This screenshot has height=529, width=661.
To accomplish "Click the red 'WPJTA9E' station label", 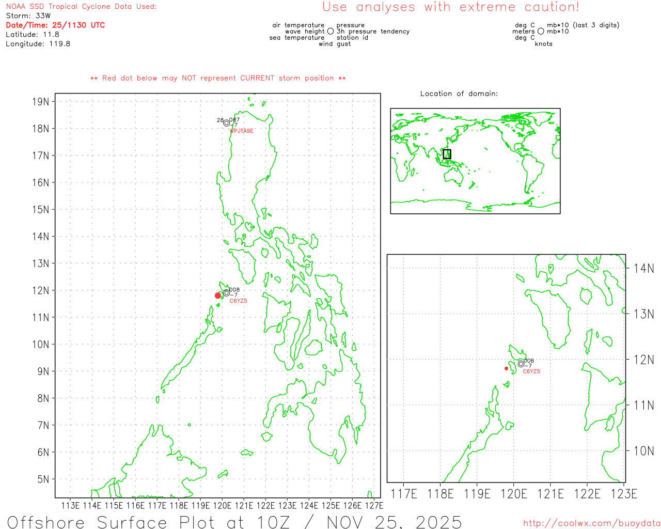I will 242,131.
